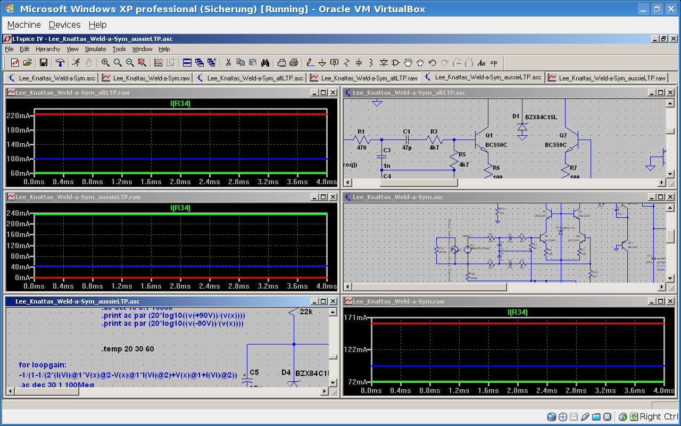Click the Find binoculars icon
The height and width of the screenshot is (426, 681).
265,62
